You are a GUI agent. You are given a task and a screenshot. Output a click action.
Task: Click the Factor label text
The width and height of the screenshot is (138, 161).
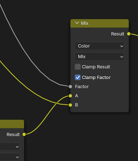[82, 87]
